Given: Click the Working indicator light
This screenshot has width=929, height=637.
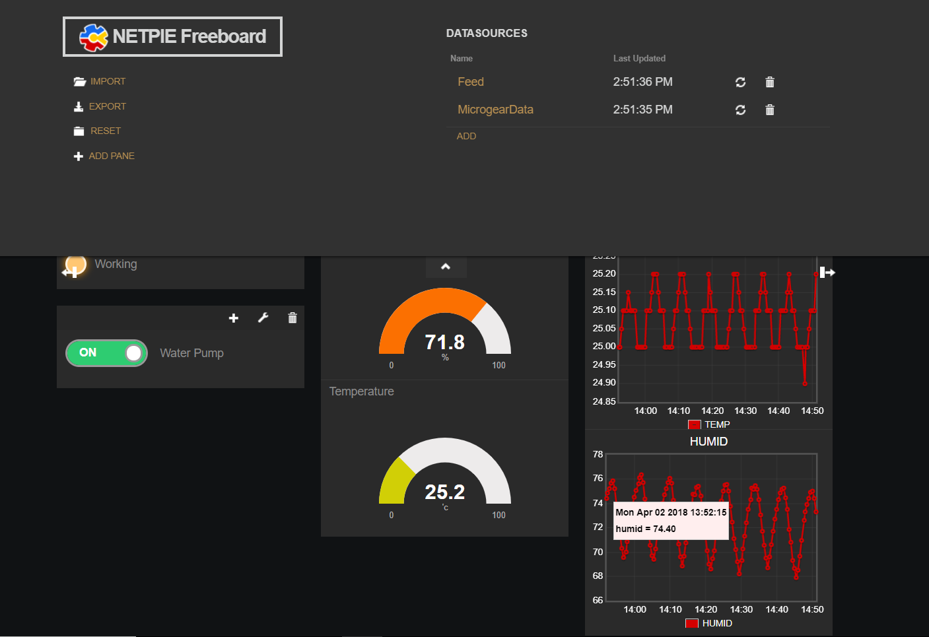Looking at the screenshot, I should [x=76, y=264].
